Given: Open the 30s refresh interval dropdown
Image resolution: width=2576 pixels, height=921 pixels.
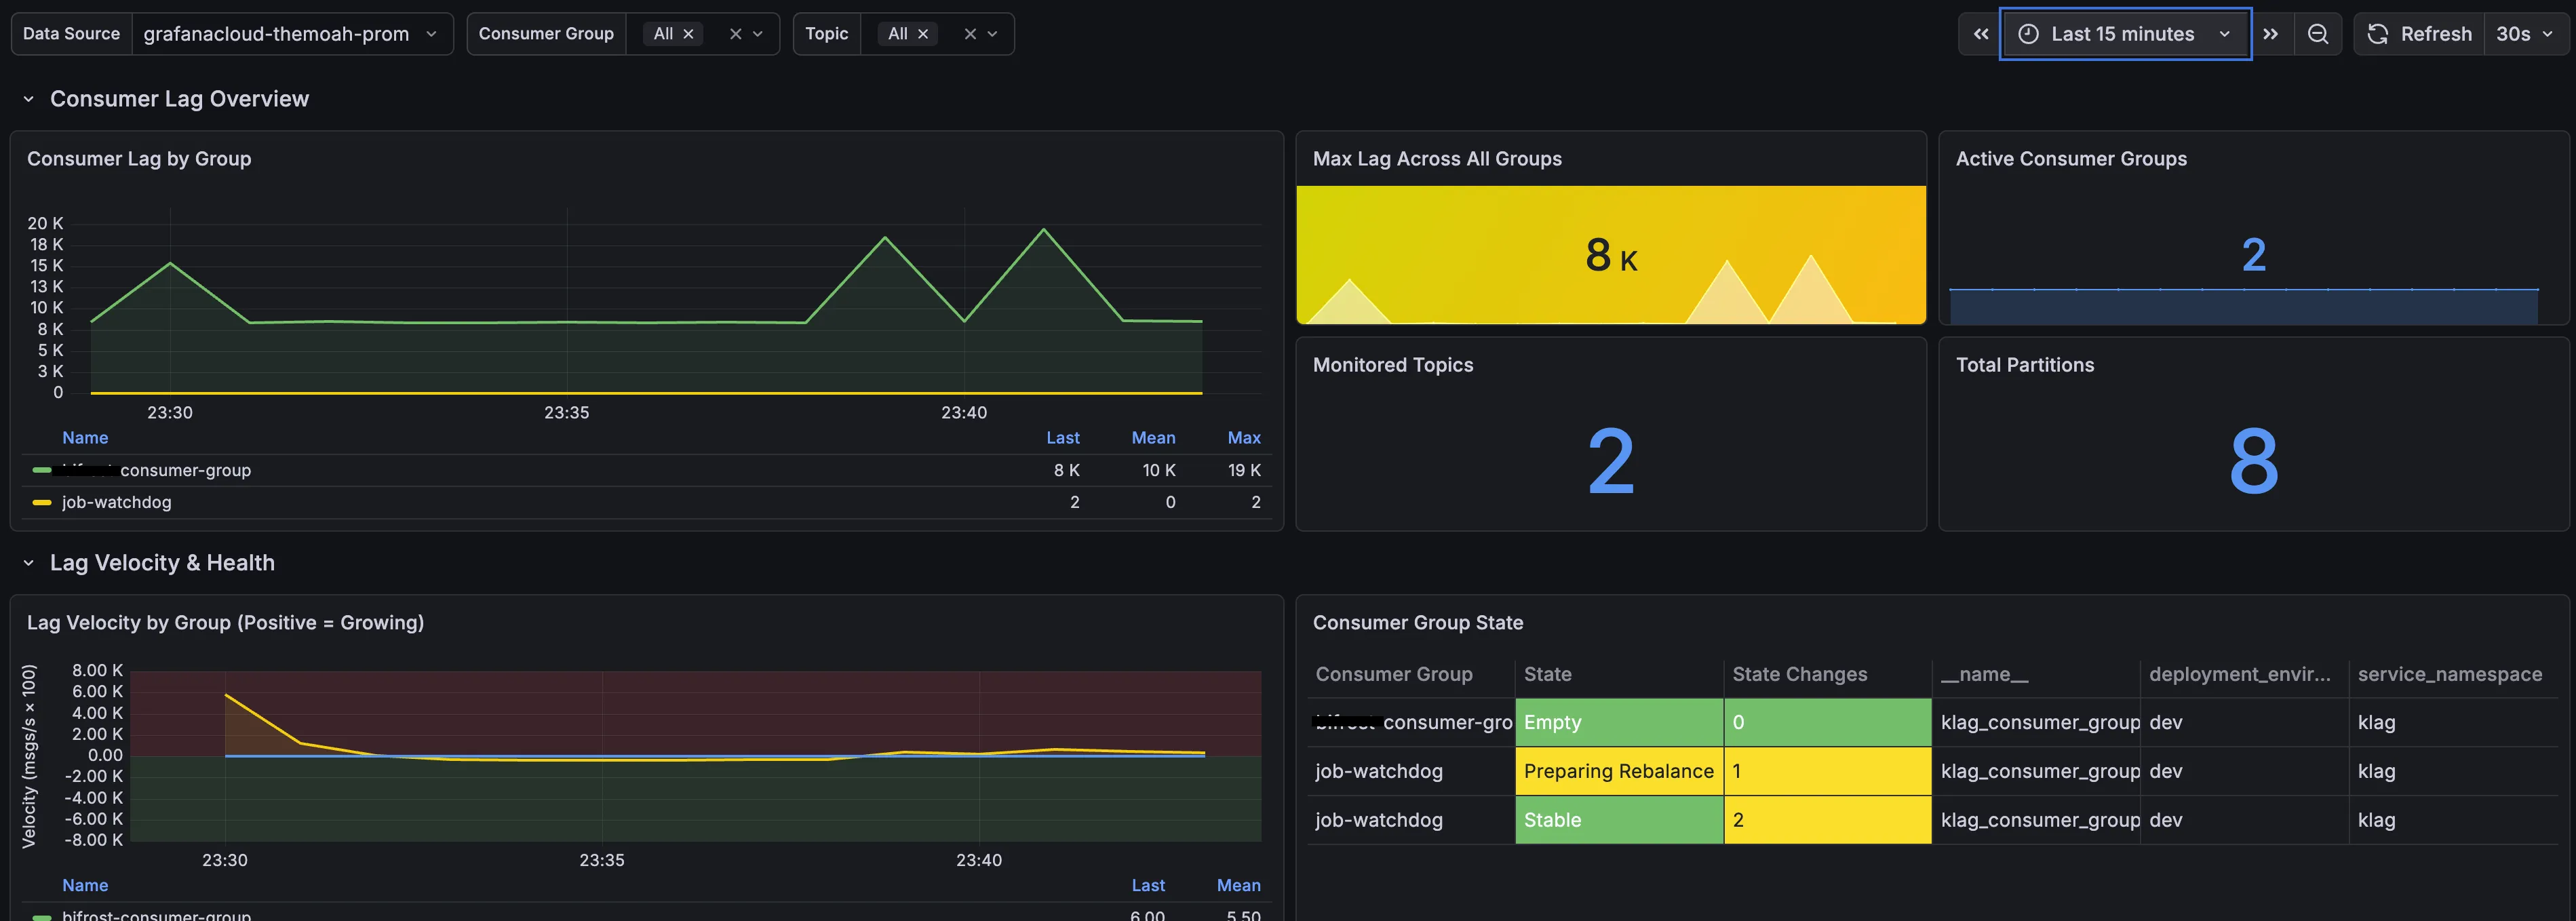Looking at the screenshot, I should click(x=2525, y=34).
